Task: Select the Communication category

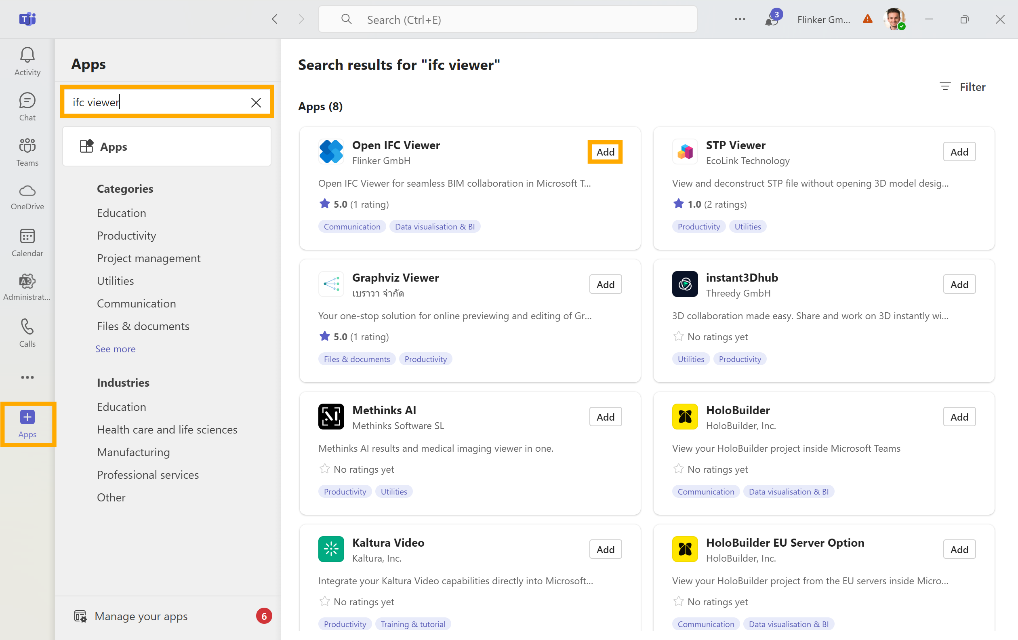Action: click(x=136, y=303)
